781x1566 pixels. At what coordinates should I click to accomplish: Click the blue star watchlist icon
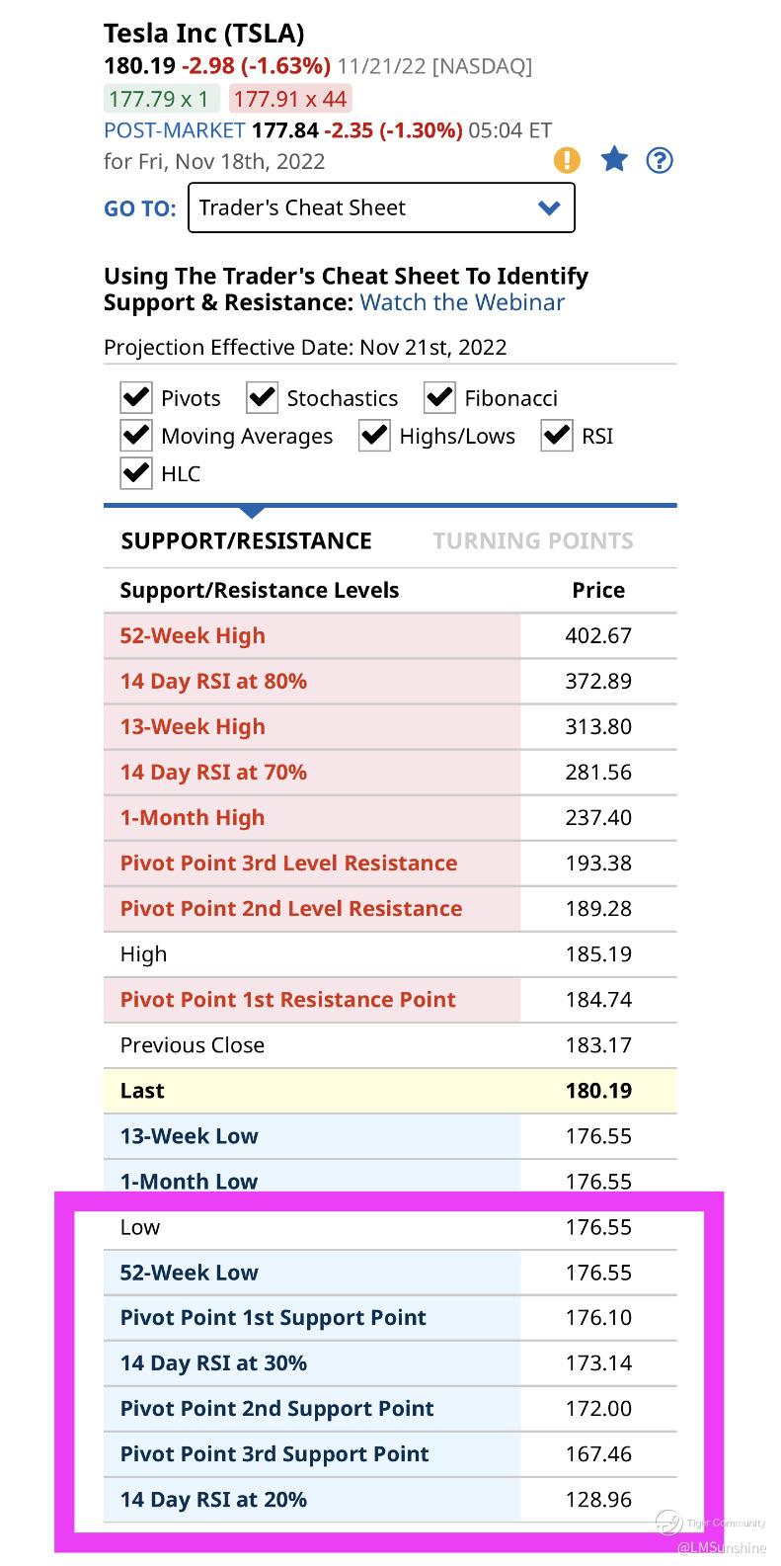(614, 159)
